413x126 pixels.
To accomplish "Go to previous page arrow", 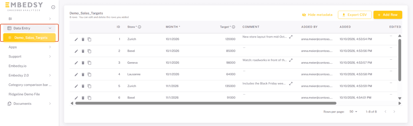I will pos(385,112).
